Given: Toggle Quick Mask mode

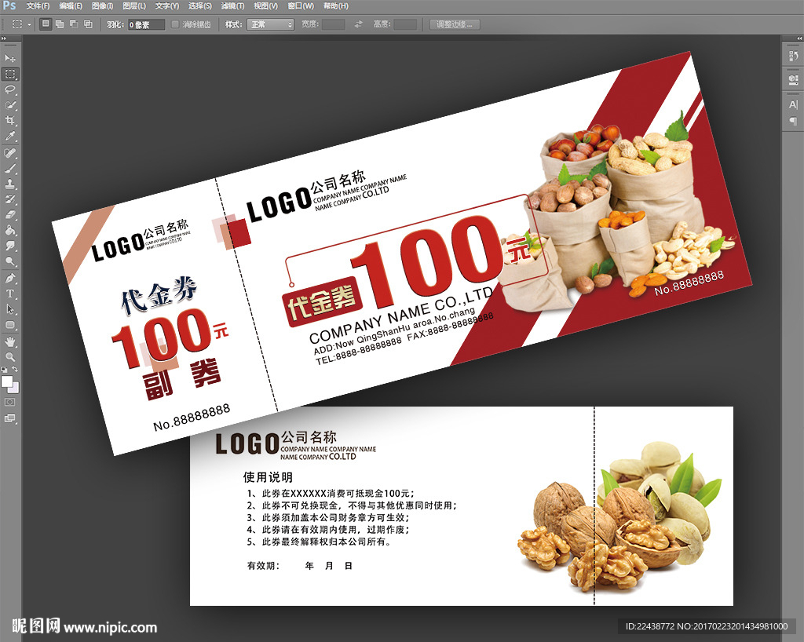Looking at the screenshot, I should point(9,402).
